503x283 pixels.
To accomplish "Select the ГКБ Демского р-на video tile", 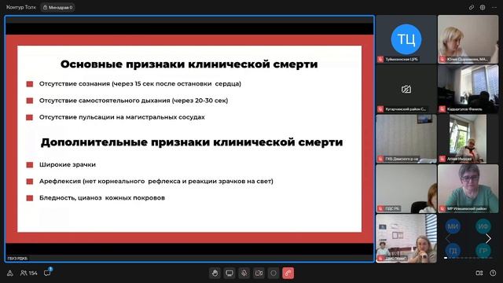I will [x=406, y=139].
